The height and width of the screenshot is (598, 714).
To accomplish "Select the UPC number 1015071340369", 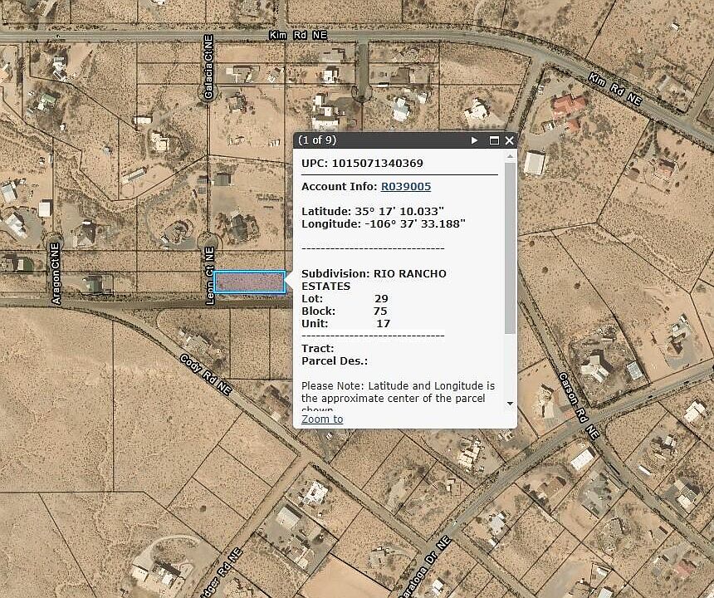I will point(378,163).
